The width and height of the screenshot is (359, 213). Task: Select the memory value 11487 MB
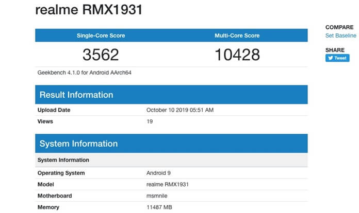[159, 207]
